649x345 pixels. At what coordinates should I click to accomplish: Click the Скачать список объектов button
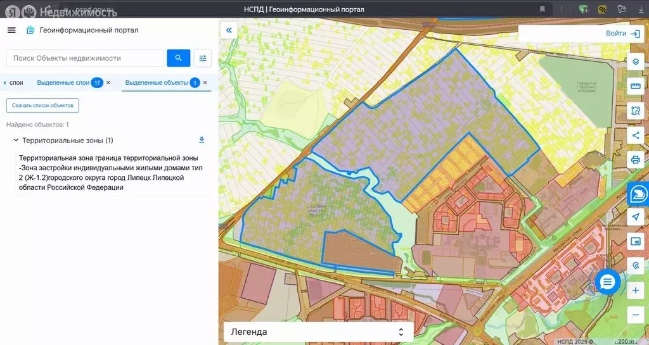[42, 105]
